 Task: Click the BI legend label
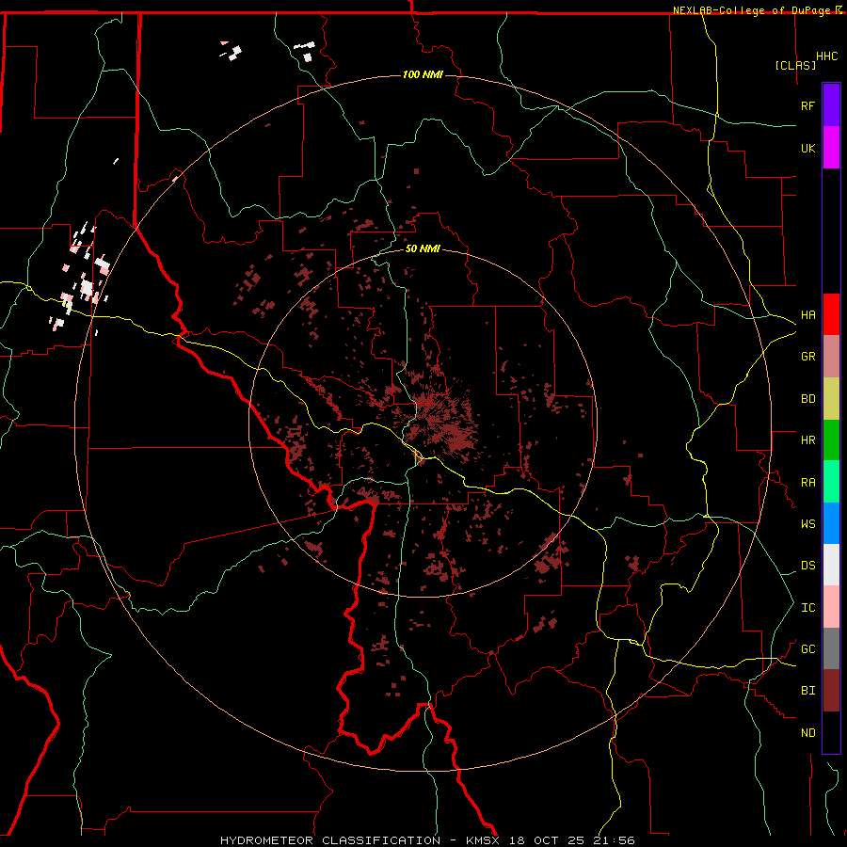[x=808, y=691]
